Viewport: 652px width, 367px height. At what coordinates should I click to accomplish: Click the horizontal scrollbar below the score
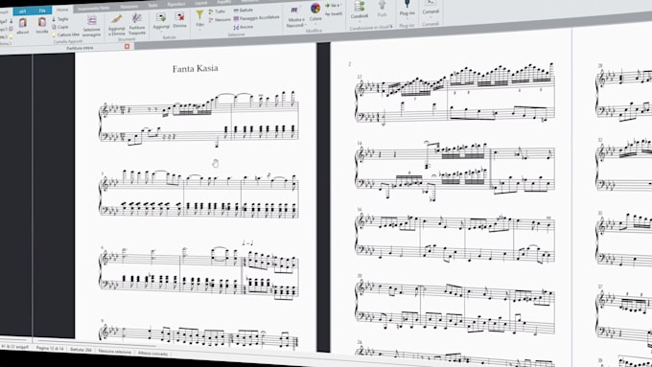[96, 343]
